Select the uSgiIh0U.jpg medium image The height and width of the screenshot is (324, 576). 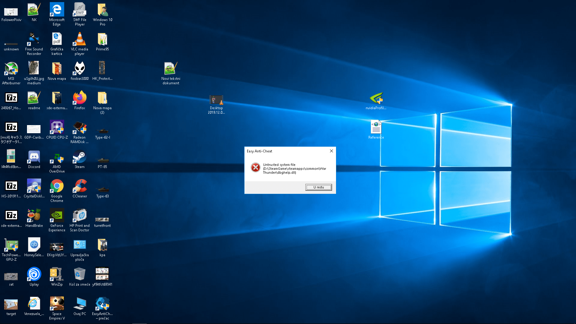click(x=34, y=73)
